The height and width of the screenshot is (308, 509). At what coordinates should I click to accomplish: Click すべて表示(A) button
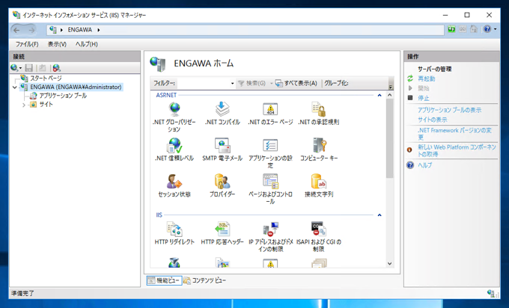point(296,83)
